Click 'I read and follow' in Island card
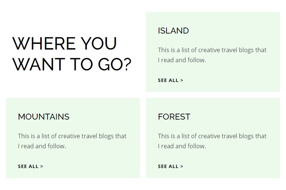 coord(182,60)
